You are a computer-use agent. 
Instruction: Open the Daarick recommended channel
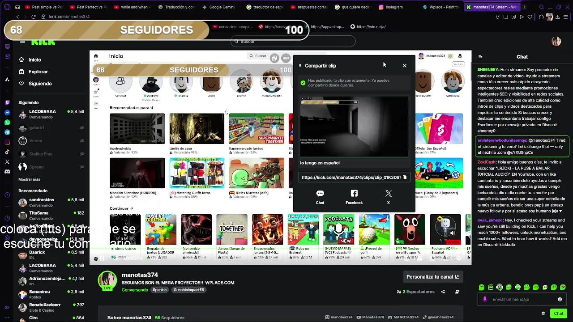[x=51, y=255]
